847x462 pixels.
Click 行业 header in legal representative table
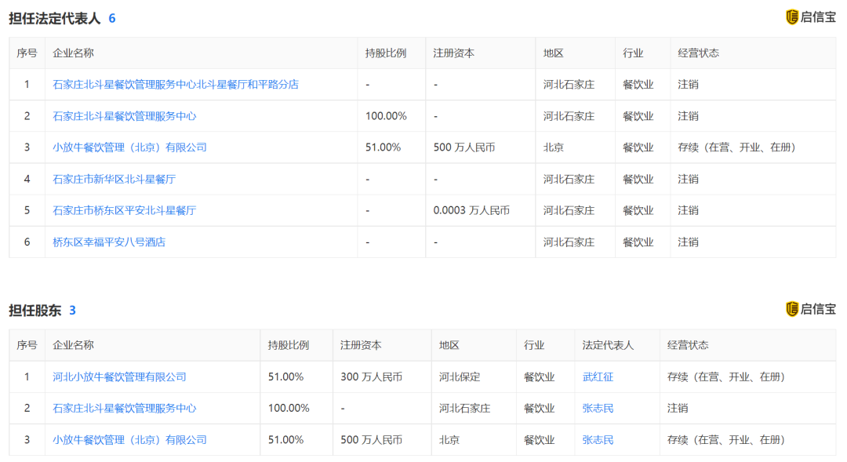pyautogui.click(x=633, y=53)
